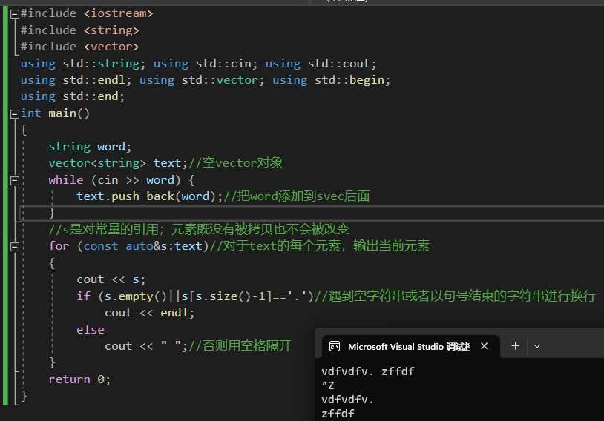Click the 'cout << s;' statement

pos(111,279)
